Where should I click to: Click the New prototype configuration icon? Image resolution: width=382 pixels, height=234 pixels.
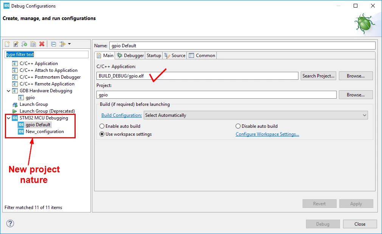(16, 44)
